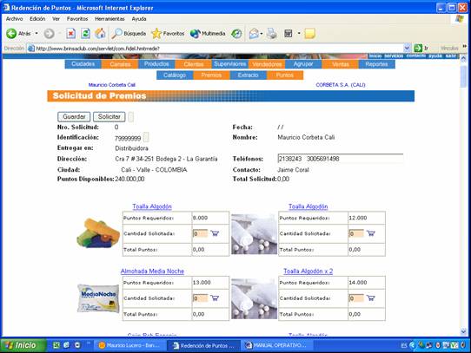This screenshot has height=353, width=471.
Task: Open the Ciudades tab
Action: coord(83,64)
